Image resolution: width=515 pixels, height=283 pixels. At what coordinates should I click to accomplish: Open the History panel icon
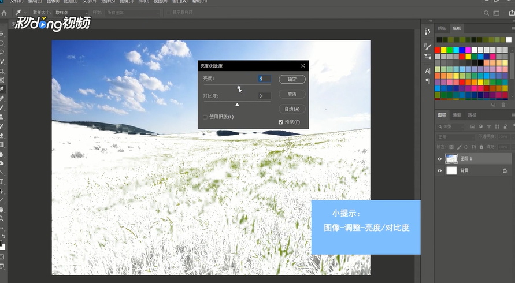click(x=427, y=32)
